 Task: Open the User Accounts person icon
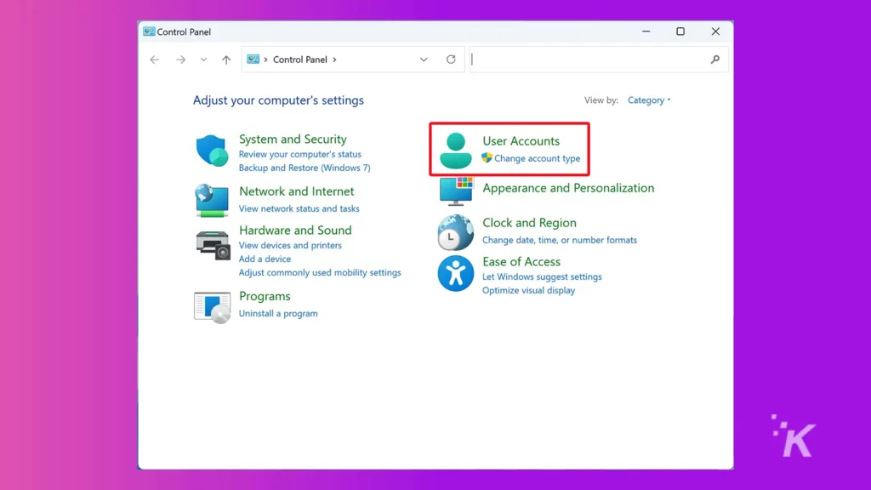pyautogui.click(x=456, y=150)
